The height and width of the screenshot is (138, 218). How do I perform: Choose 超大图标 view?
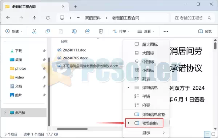click(x=146, y=44)
